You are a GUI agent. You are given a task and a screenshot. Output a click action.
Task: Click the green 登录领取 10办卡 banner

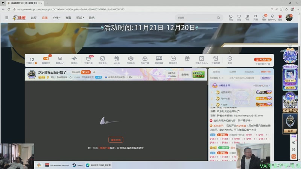[199, 74]
